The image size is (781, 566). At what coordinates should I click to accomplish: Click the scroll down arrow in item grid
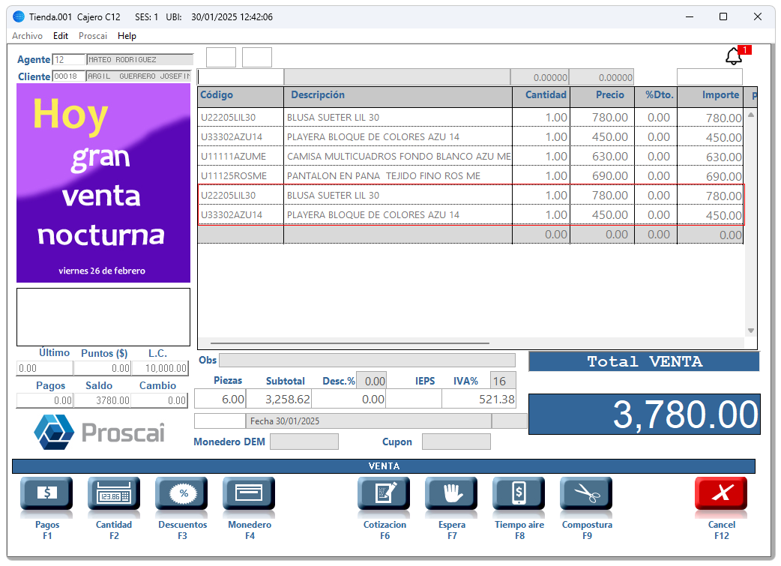point(750,331)
